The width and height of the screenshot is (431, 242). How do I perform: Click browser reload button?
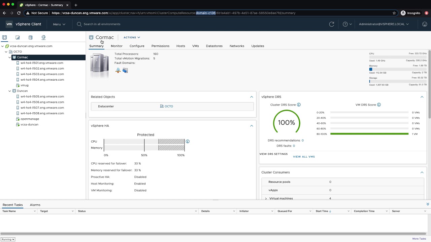[19, 13]
